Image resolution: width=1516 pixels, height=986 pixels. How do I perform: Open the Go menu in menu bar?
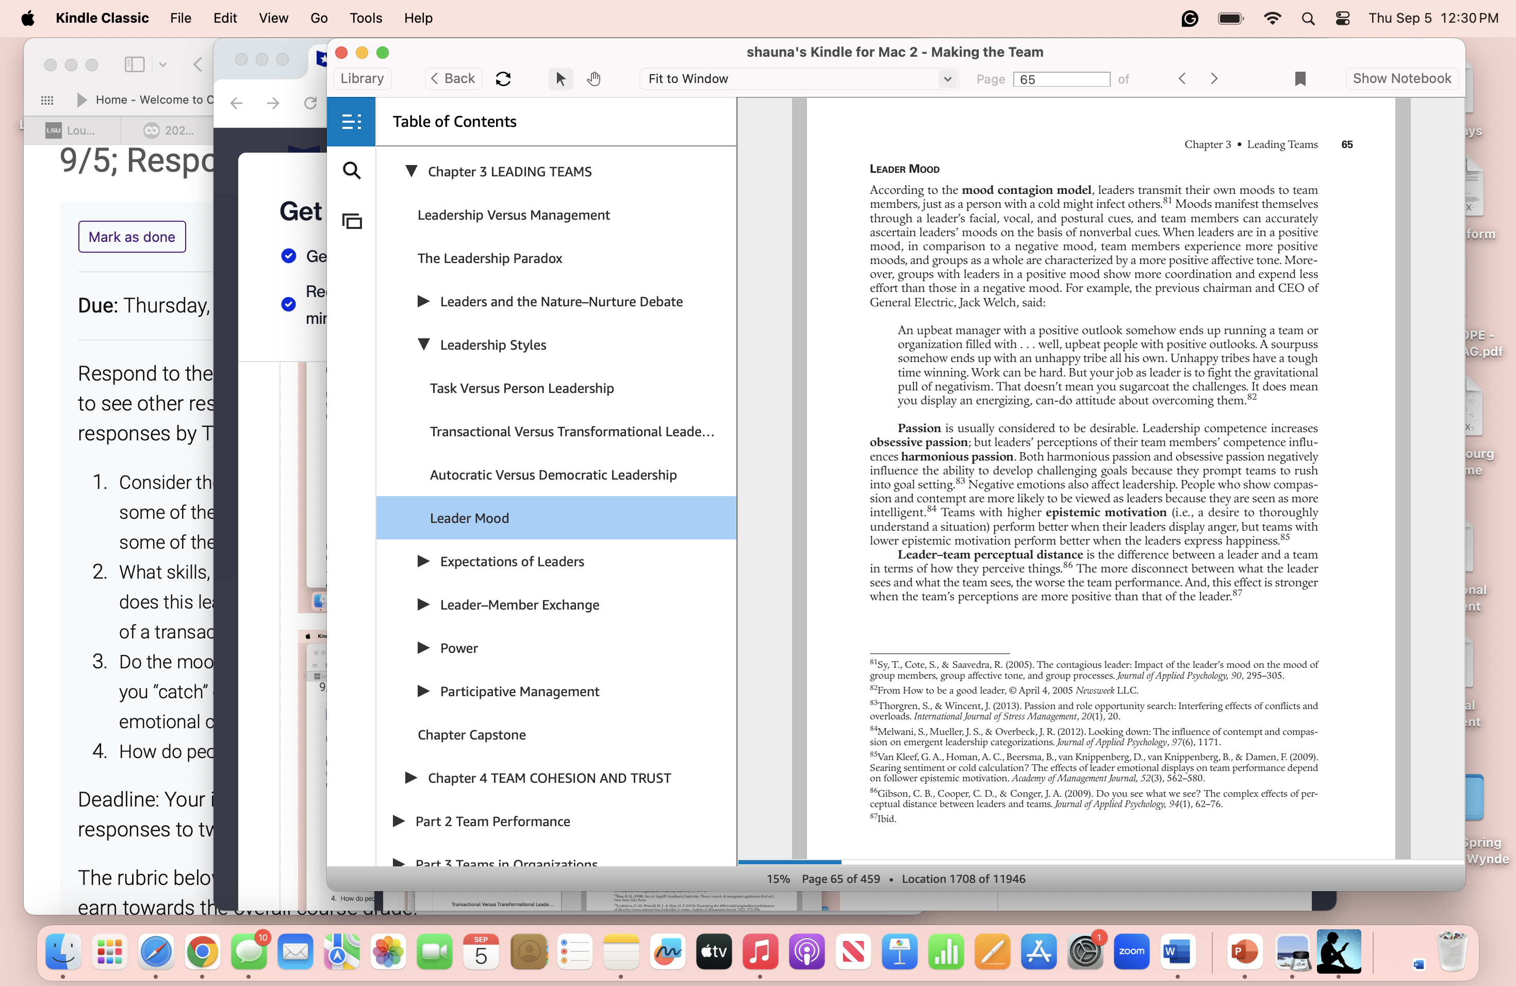(319, 18)
